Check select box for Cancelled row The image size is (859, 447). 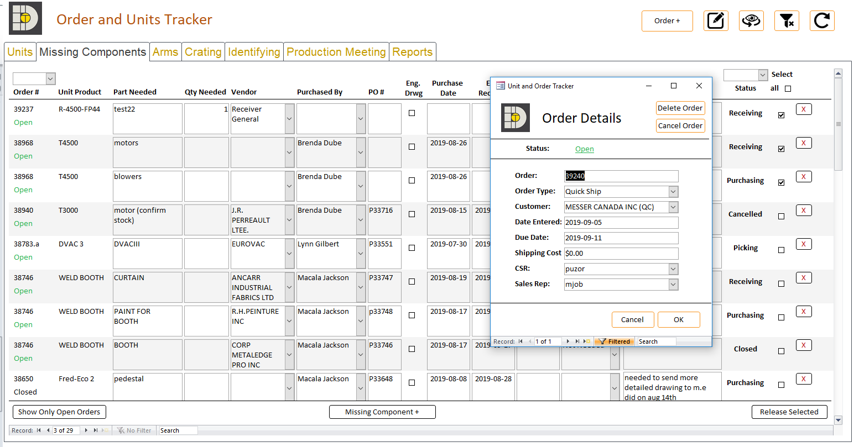781,217
